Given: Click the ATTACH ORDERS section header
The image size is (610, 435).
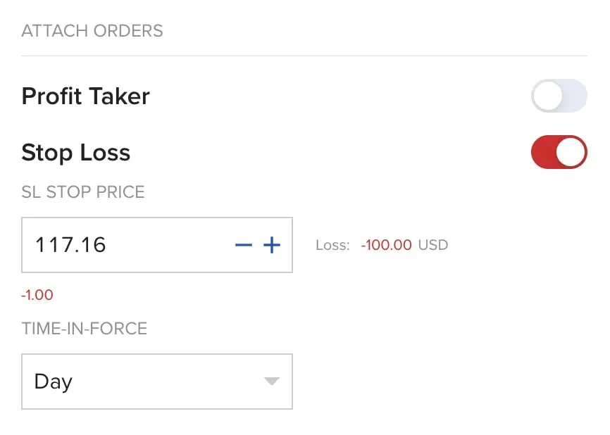Looking at the screenshot, I should pyautogui.click(x=92, y=30).
